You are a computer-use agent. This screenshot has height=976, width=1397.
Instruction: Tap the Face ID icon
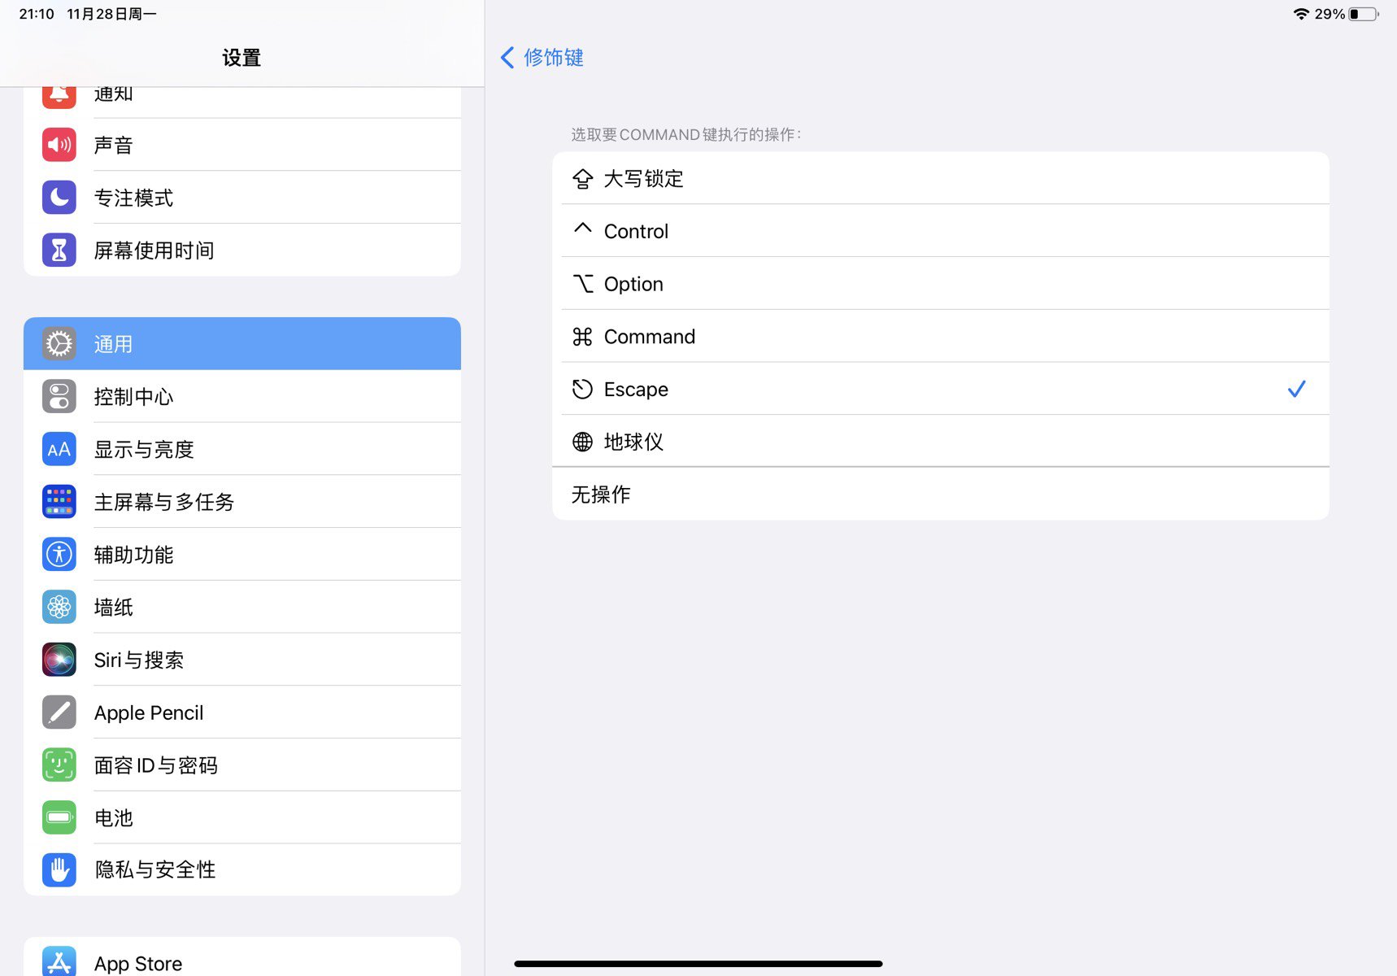tap(59, 765)
